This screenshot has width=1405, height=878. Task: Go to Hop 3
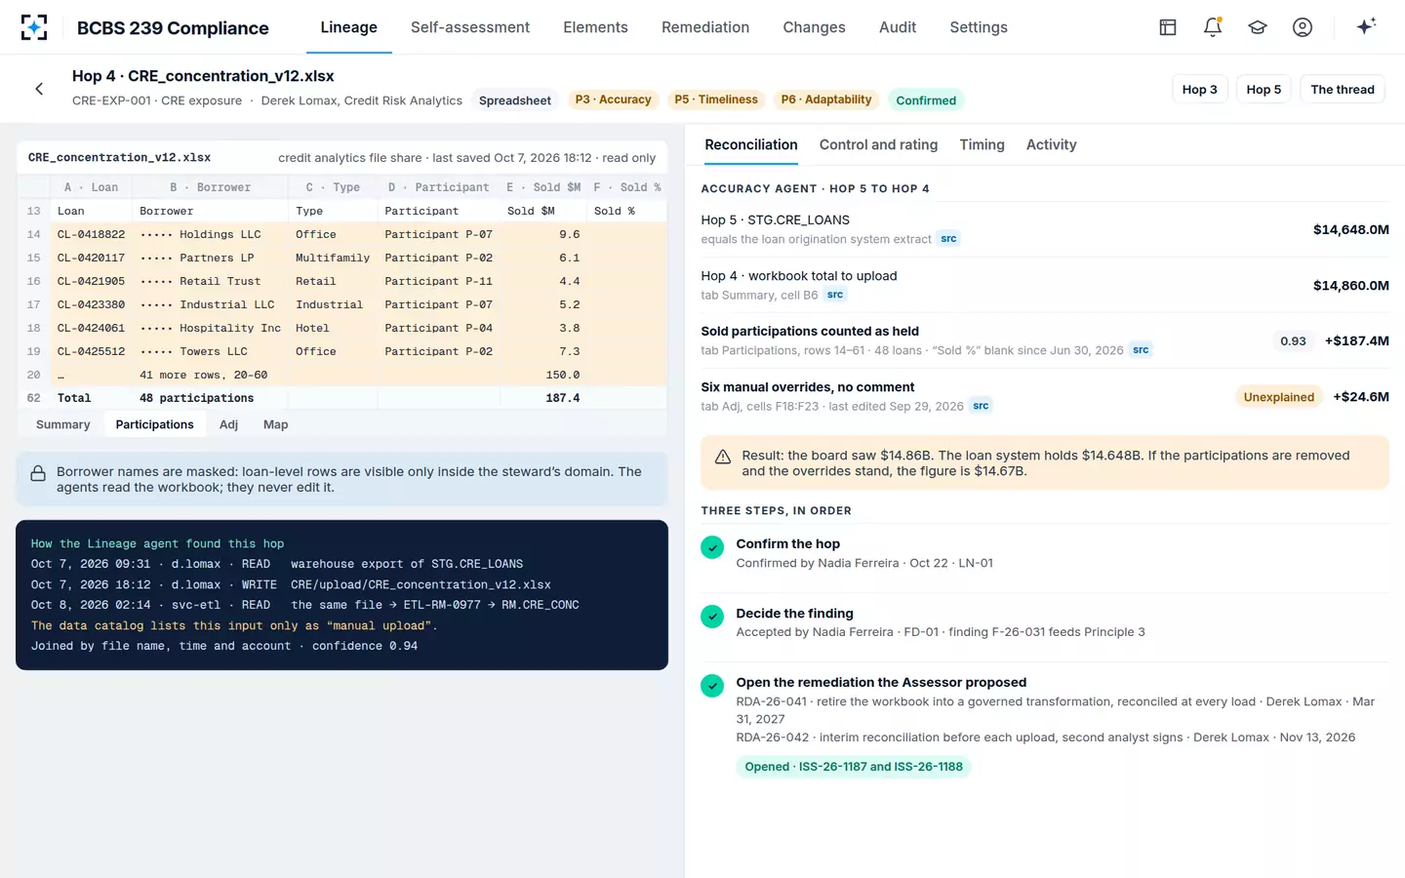pyautogui.click(x=1199, y=90)
